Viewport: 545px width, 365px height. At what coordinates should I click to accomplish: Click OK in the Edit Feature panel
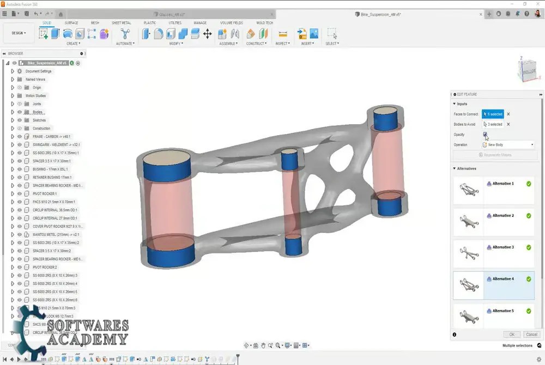[512, 334]
